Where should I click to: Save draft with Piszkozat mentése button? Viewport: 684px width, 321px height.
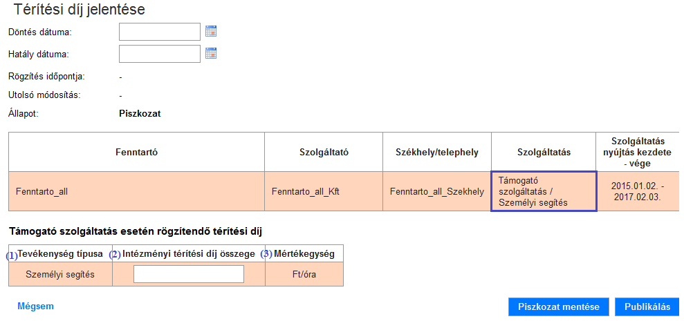tap(559, 307)
